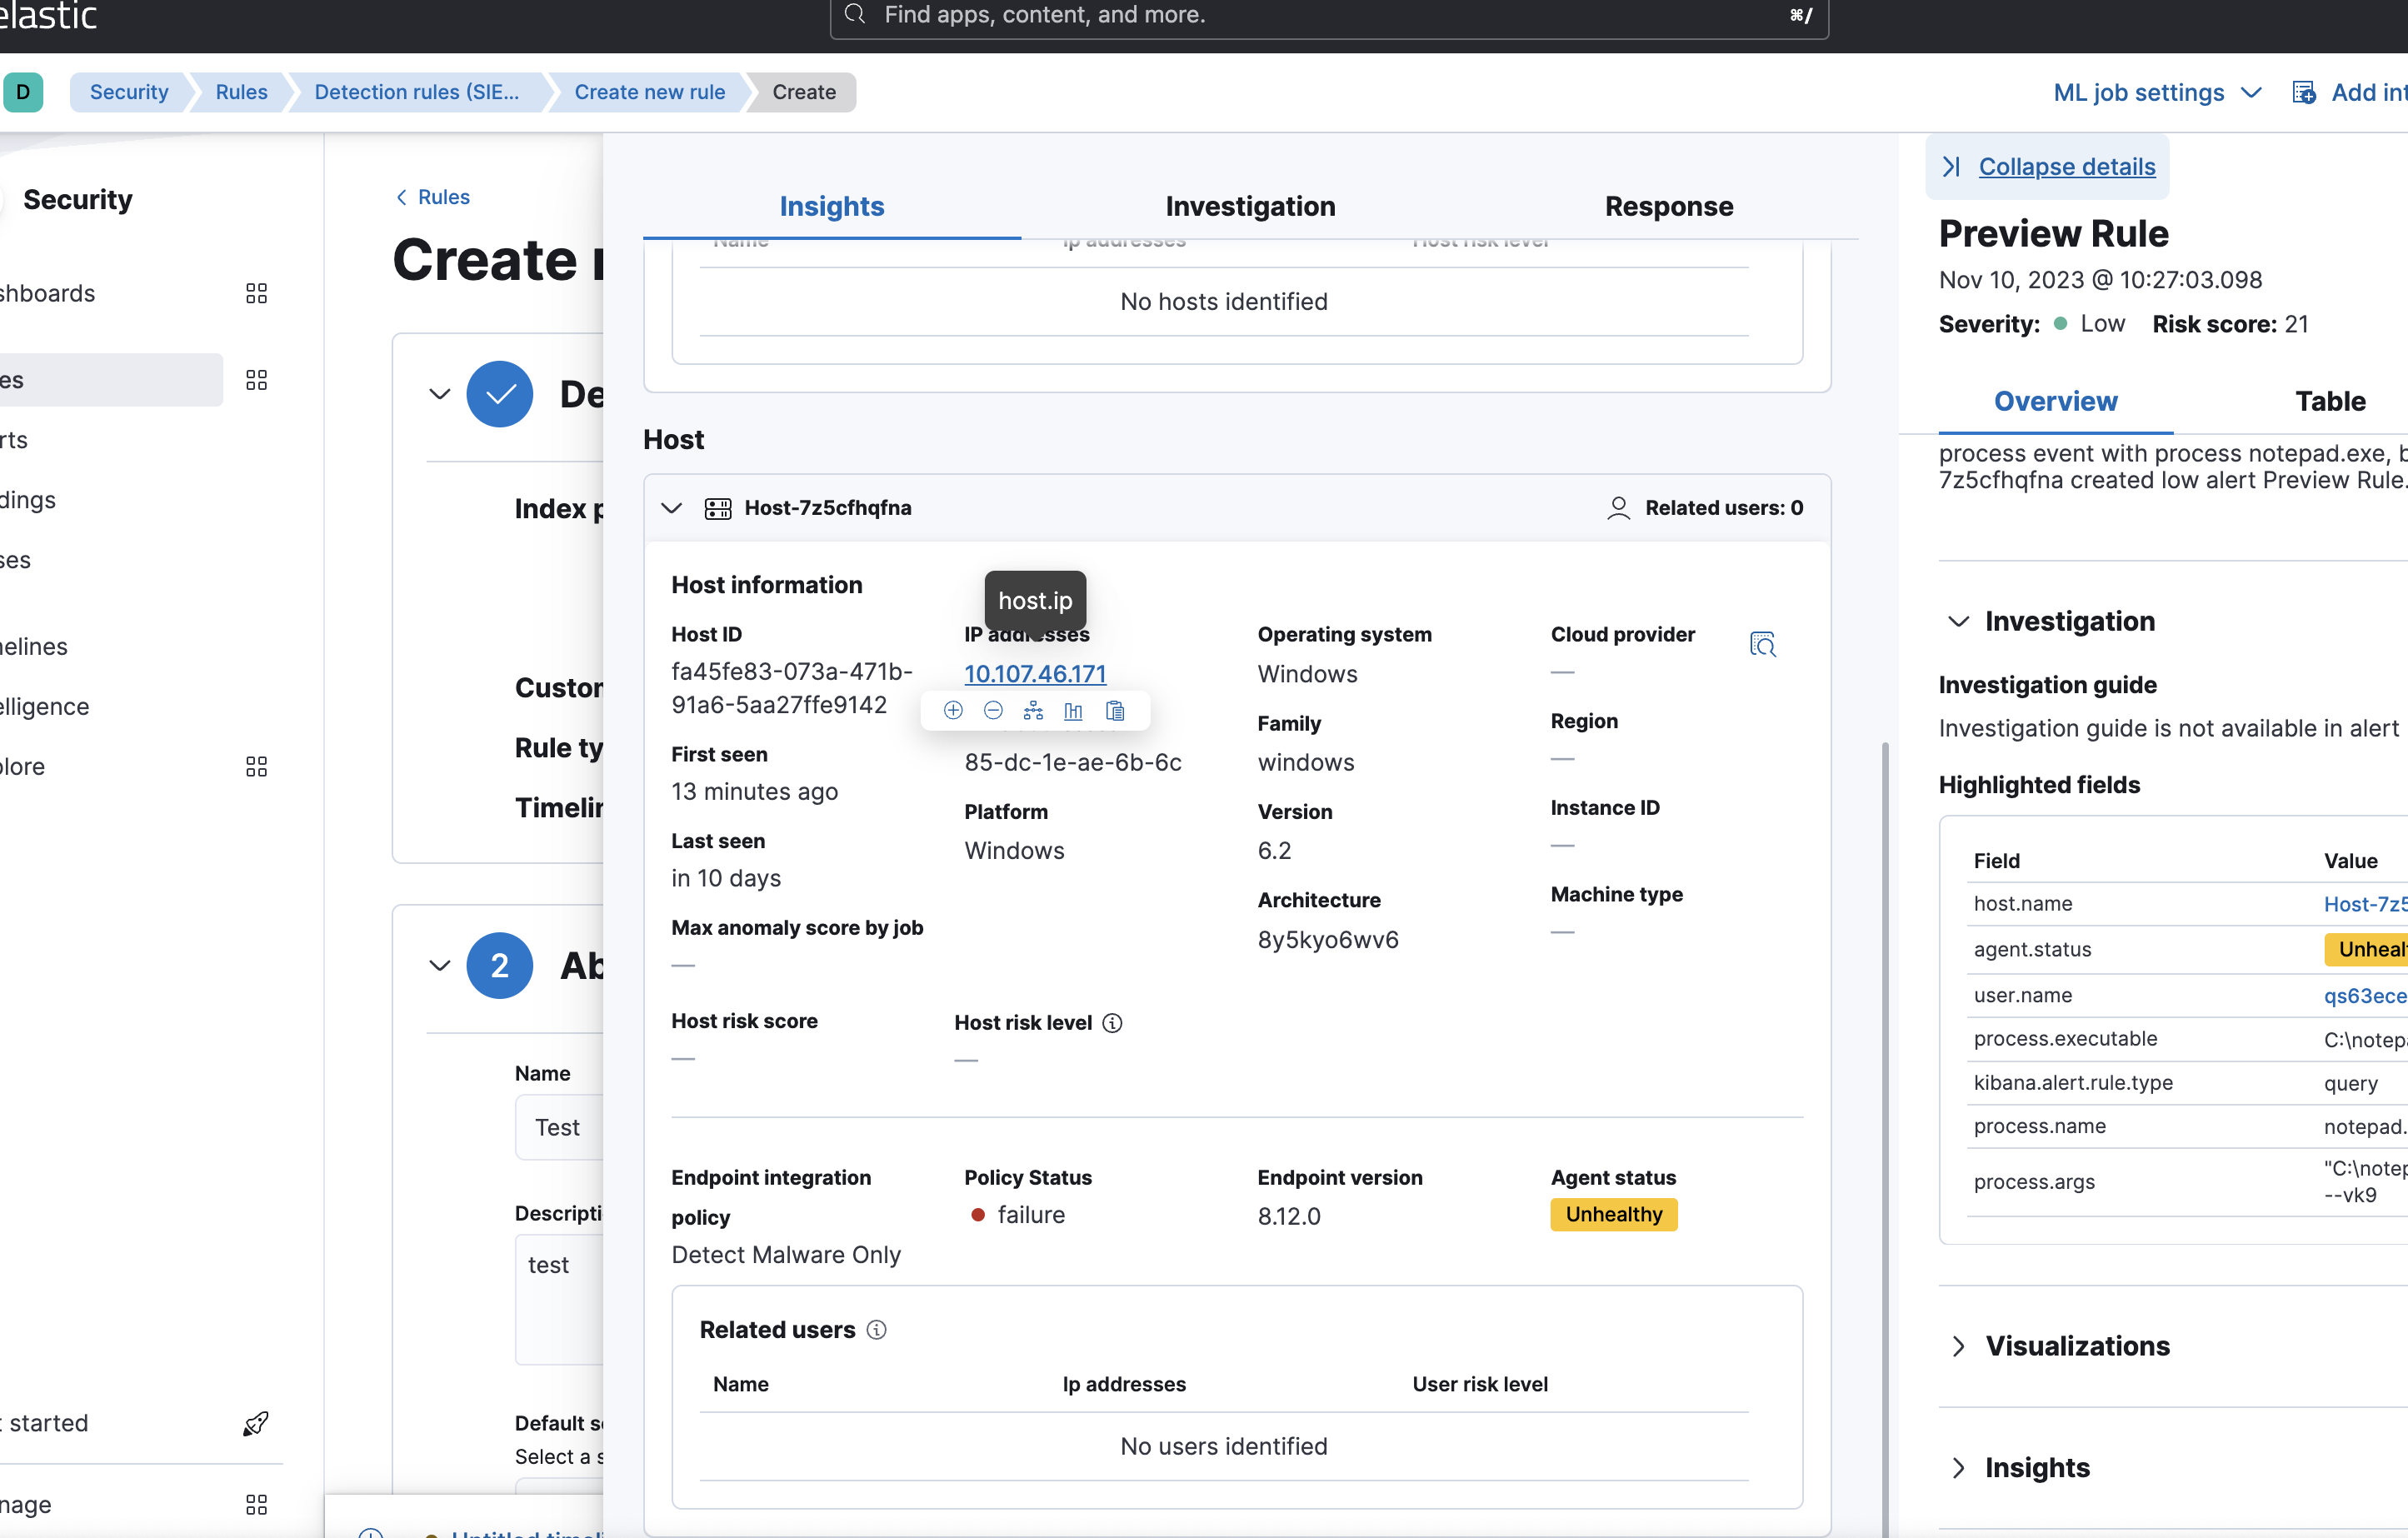Viewport: 2408px width, 1538px height.
Task: Click the info icon next to Host risk level
Action: click(x=1112, y=1022)
